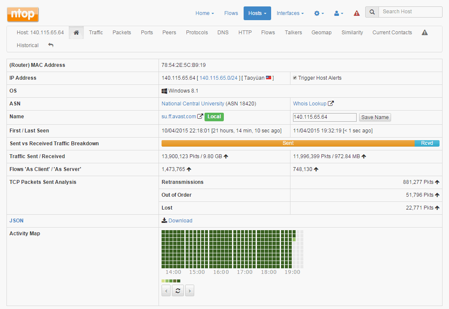Switch to the HTTP tab
Screen dimensions: 449x309
coord(245,33)
